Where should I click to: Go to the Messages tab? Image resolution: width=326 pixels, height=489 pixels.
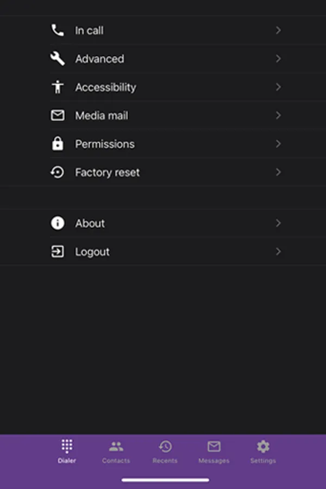(214, 452)
